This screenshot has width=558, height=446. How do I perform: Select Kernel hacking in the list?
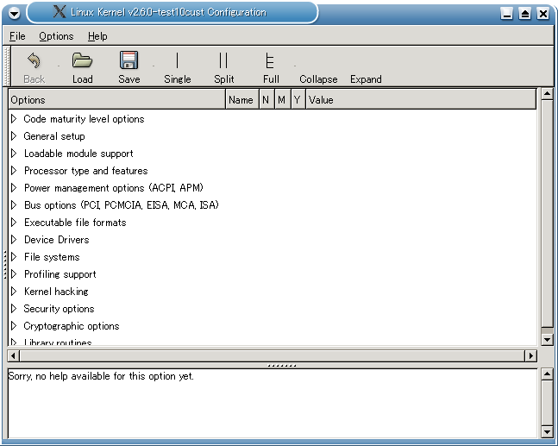tap(56, 292)
